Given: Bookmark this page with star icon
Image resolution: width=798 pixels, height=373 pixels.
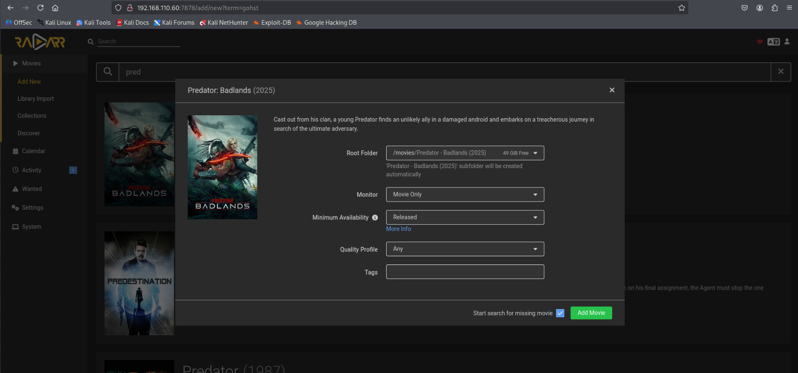Looking at the screenshot, I should pyautogui.click(x=681, y=8).
